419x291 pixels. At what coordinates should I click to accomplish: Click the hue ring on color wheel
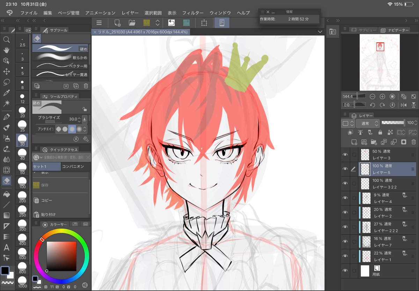(x=61, y=231)
